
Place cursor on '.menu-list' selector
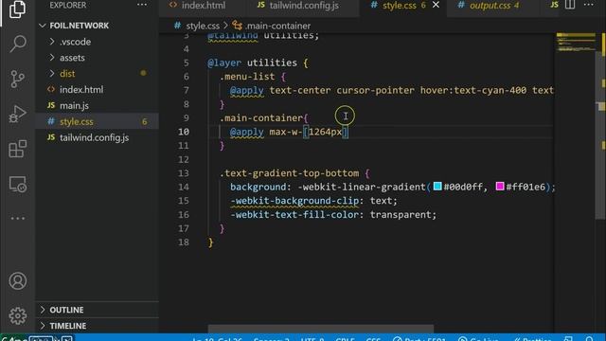246,77
